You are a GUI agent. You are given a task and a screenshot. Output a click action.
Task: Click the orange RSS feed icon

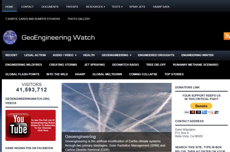pyautogui.click(x=227, y=36)
